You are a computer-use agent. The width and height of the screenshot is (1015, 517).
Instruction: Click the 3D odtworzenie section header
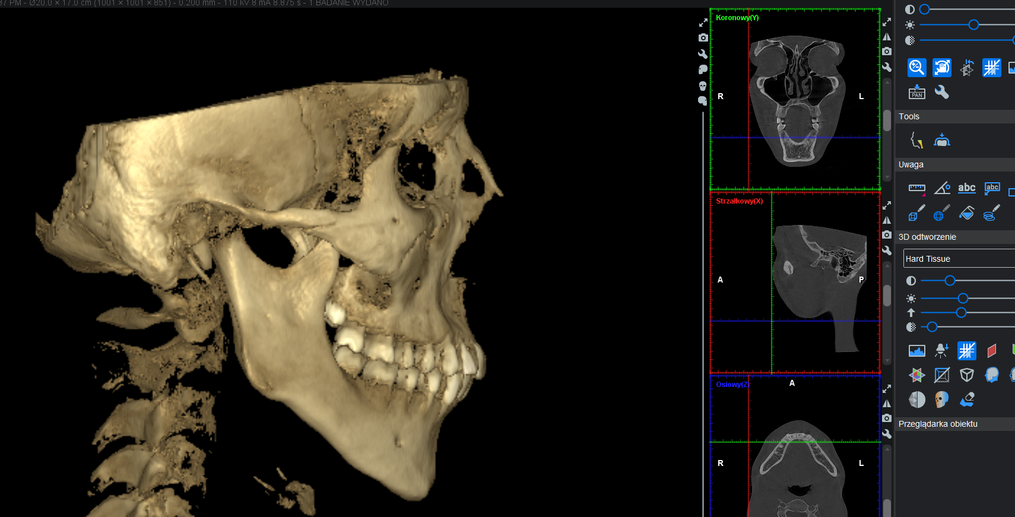pyautogui.click(x=927, y=237)
